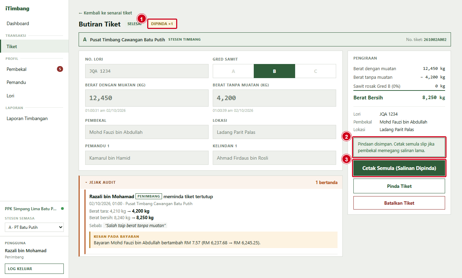Image resolution: width=462 pixels, height=278 pixels.
Task: Click the Pemandu 1 field
Action: (147, 158)
